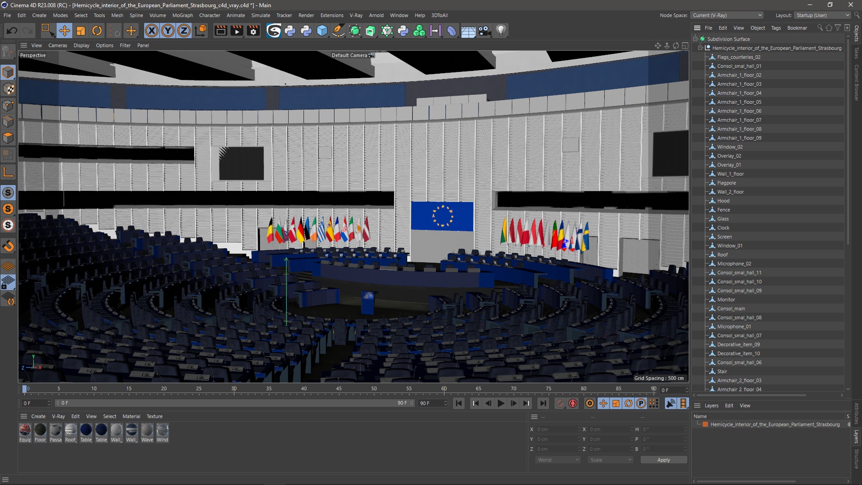This screenshot has width=862, height=485.
Task: Click Render View clapperboard icon
Action: click(x=220, y=31)
